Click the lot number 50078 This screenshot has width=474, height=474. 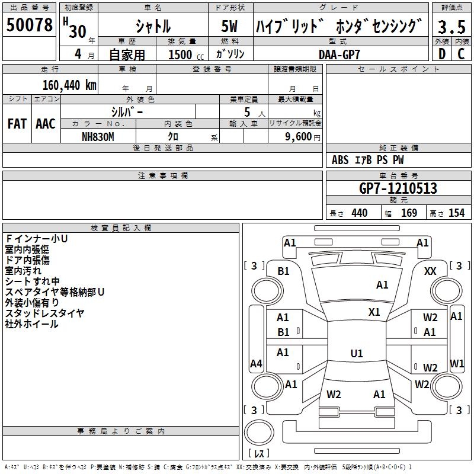tap(30, 25)
